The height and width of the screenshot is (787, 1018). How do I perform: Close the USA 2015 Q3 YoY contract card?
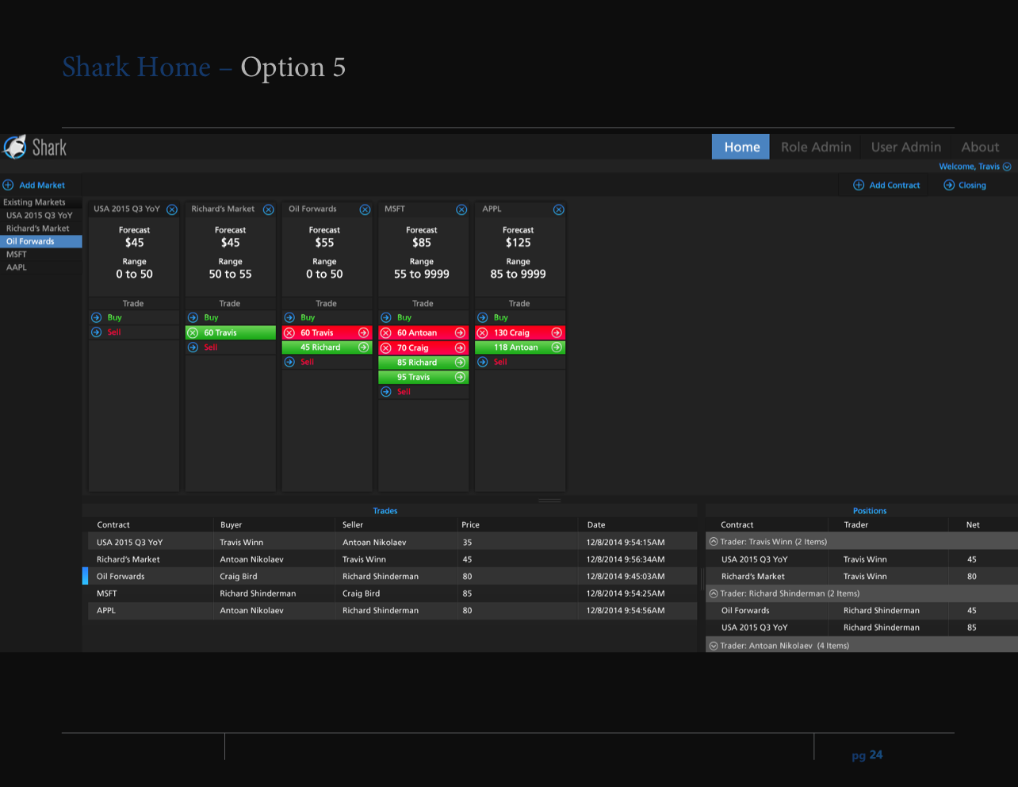pos(171,209)
